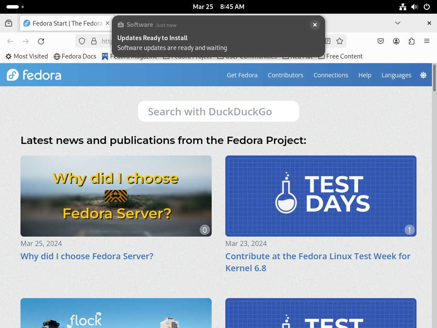The height and width of the screenshot is (328, 437).
Task: Open the Fedora Linux Test Week Kernel 6.8 link
Action: pos(318,262)
